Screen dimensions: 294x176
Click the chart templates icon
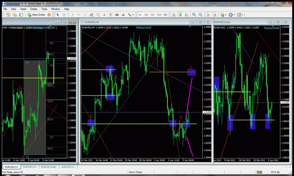click(239, 15)
